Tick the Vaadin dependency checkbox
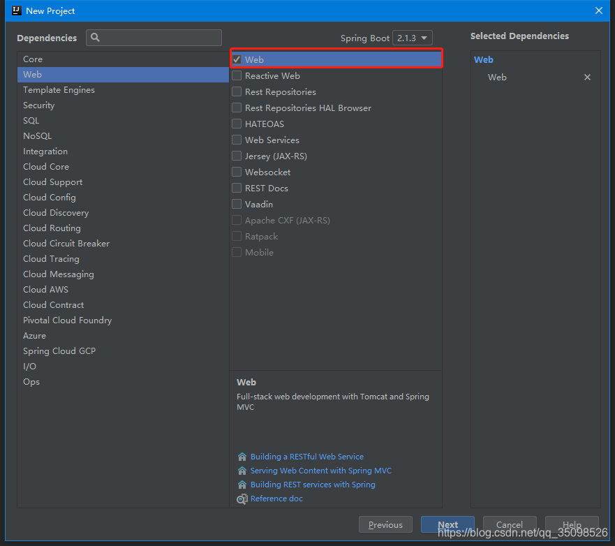The image size is (615, 546). coord(237,205)
